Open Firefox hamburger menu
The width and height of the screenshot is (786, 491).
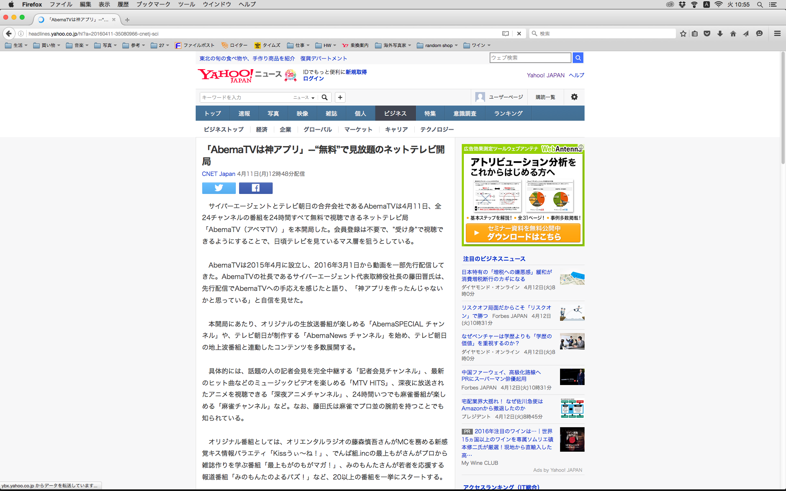[x=777, y=34]
